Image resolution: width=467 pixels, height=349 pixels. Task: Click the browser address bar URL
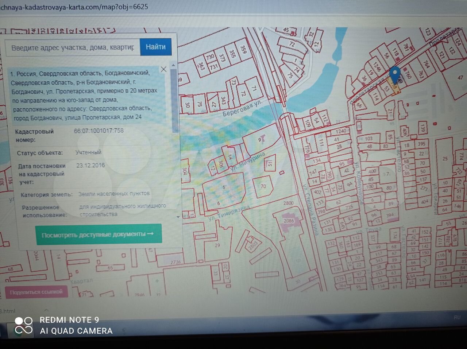74,7
